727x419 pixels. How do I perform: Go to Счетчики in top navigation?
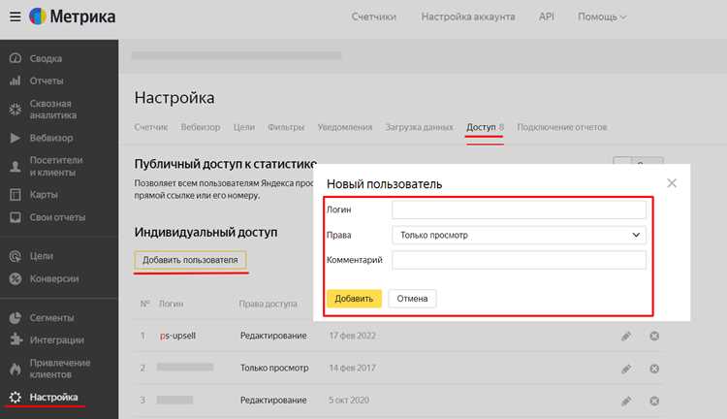(x=374, y=16)
